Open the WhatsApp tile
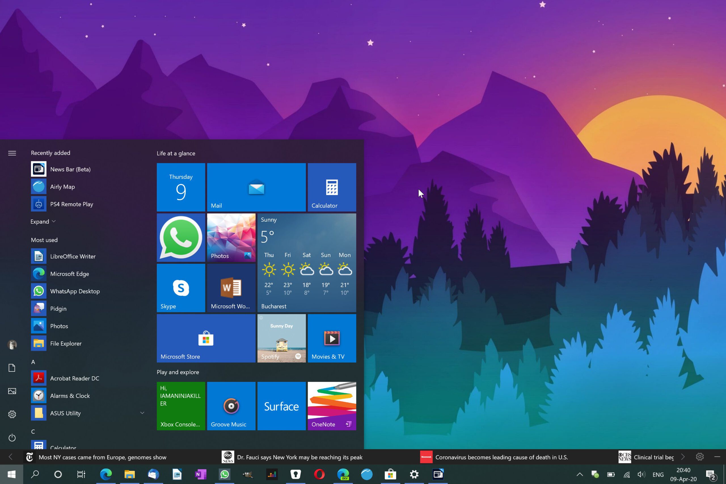Image resolution: width=726 pixels, height=484 pixels. click(181, 238)
